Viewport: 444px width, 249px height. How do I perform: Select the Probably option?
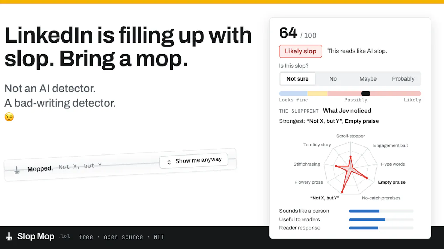pyautogui.click(x=403, y=79)
